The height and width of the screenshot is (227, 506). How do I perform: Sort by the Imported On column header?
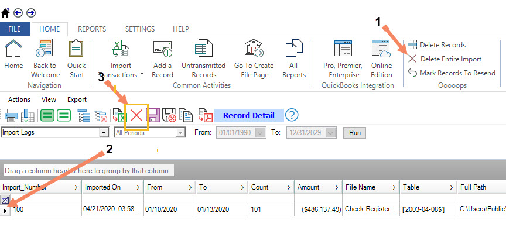click(113, 187)
